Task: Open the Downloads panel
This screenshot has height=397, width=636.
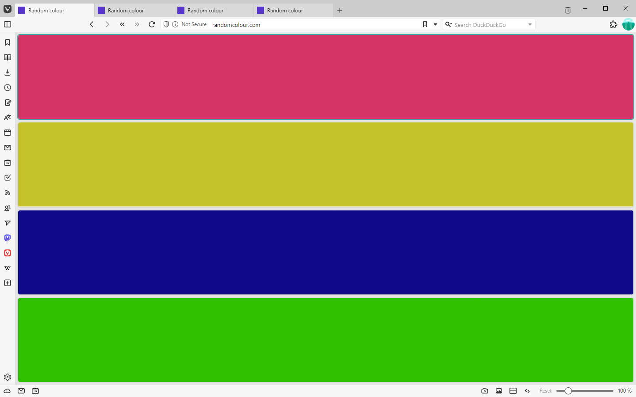Action: pos(8,73)
